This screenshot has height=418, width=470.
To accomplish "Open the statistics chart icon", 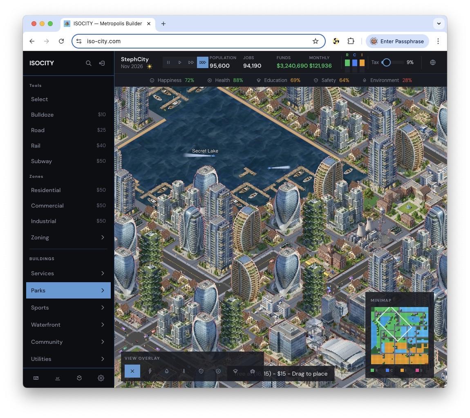I will (58, 378).
